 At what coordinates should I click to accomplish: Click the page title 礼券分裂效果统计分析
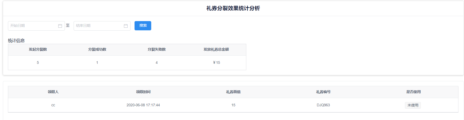233,8
